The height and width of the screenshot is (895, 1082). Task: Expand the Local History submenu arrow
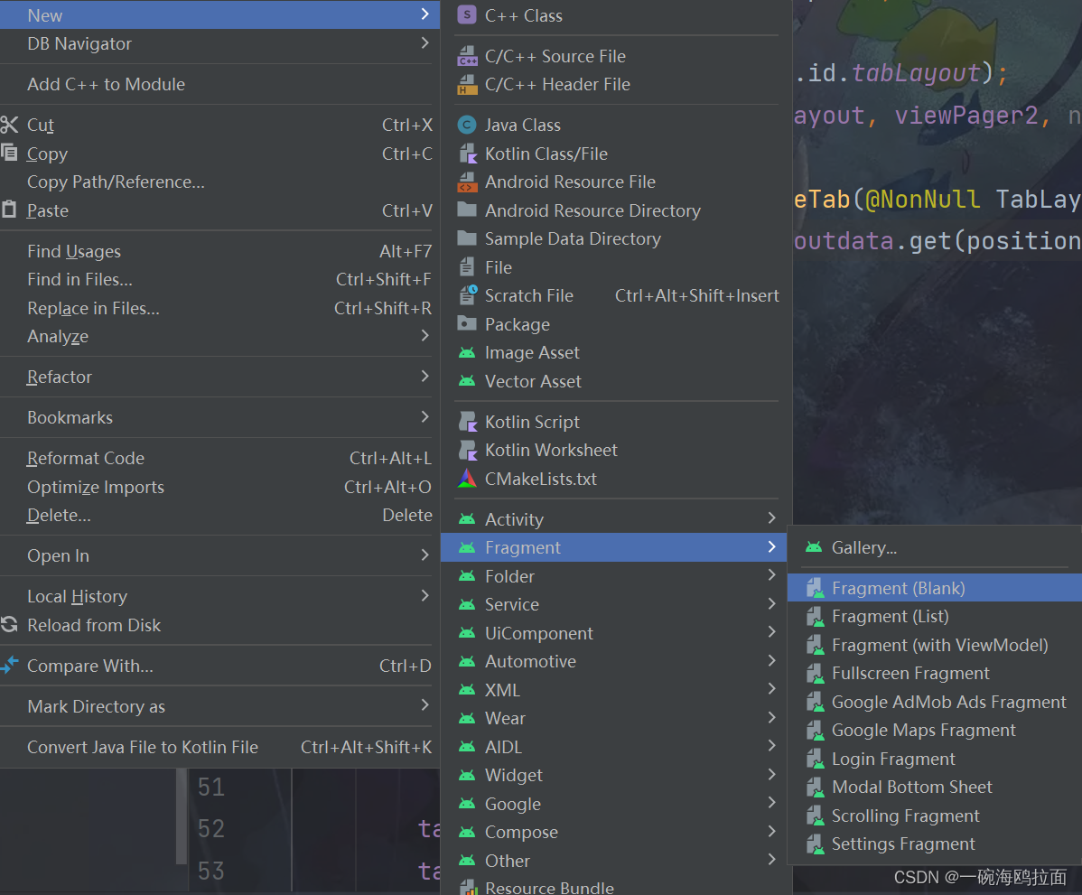425,595
